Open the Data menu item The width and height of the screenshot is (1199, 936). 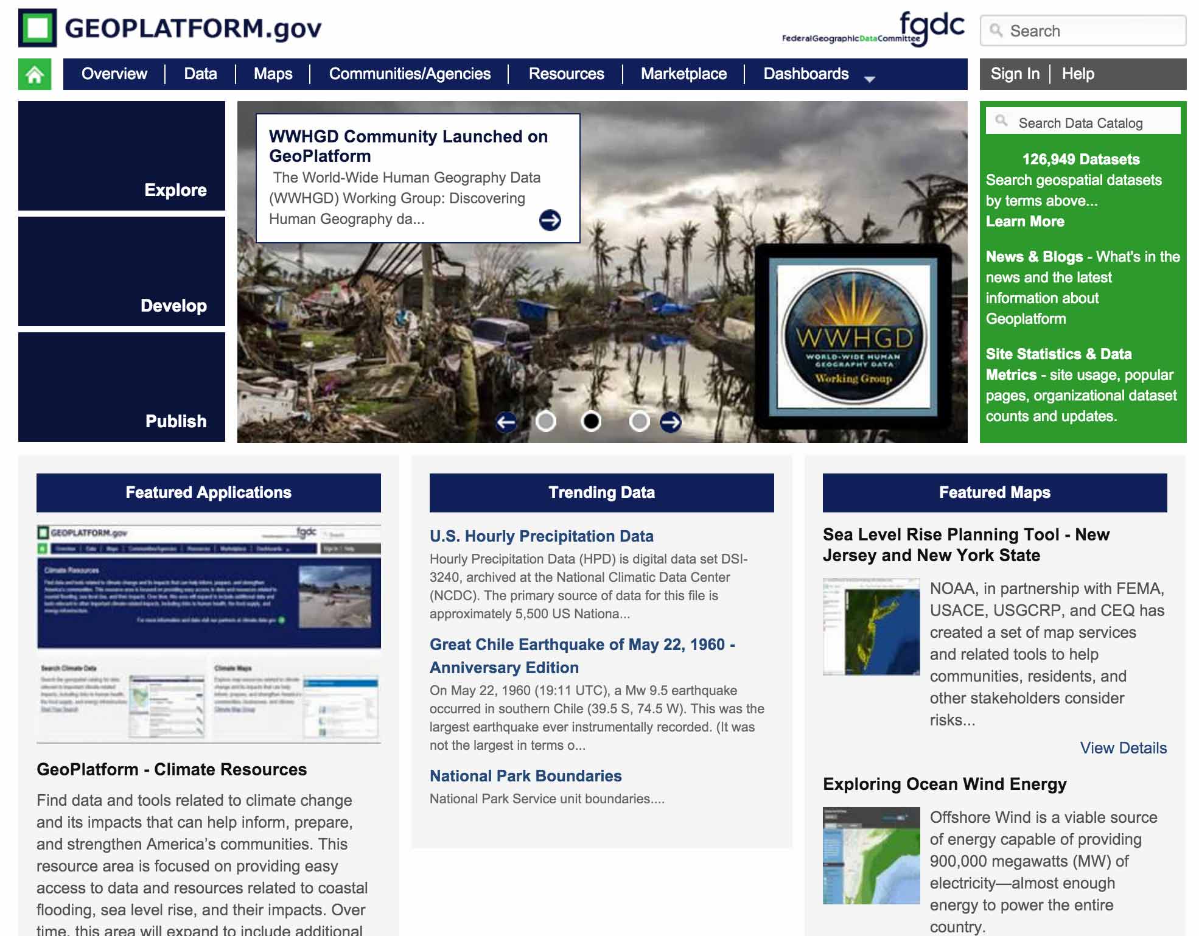point(200,74)
